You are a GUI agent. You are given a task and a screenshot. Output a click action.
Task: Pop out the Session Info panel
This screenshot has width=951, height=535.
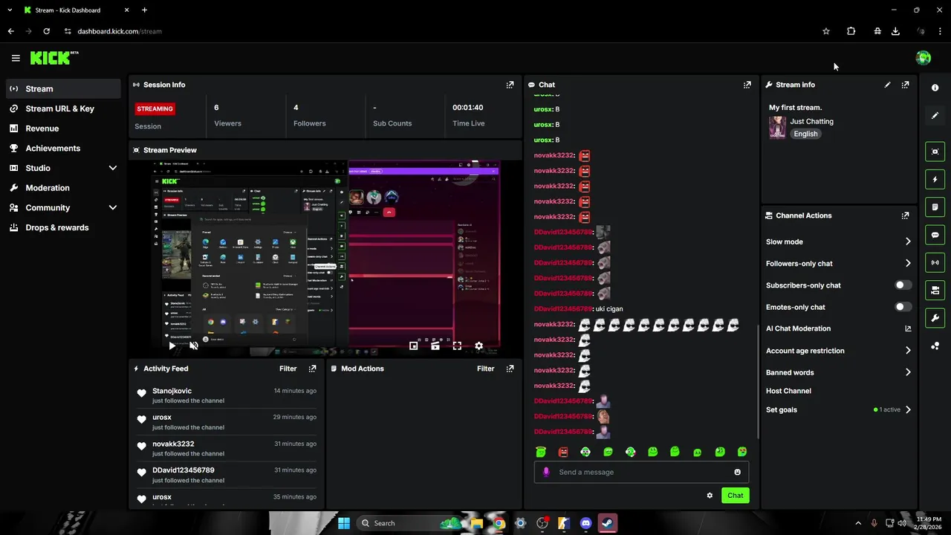pyautogui.click(x=510, y=85)
